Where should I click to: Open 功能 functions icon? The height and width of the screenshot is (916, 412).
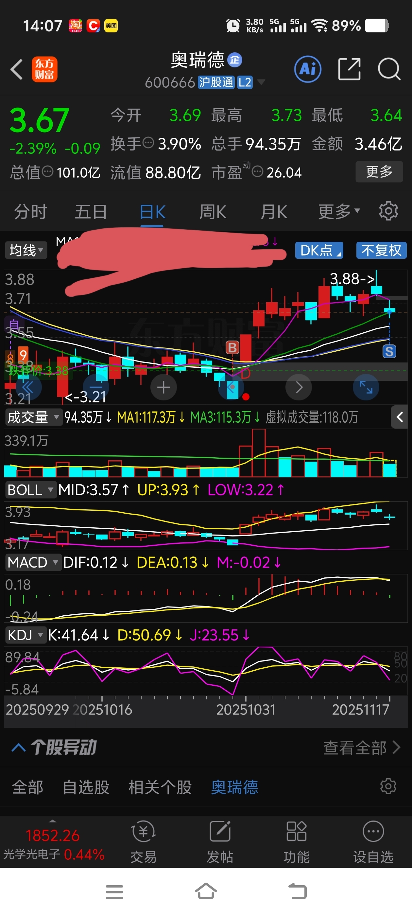pyautogui.click(x=297, y=842)
